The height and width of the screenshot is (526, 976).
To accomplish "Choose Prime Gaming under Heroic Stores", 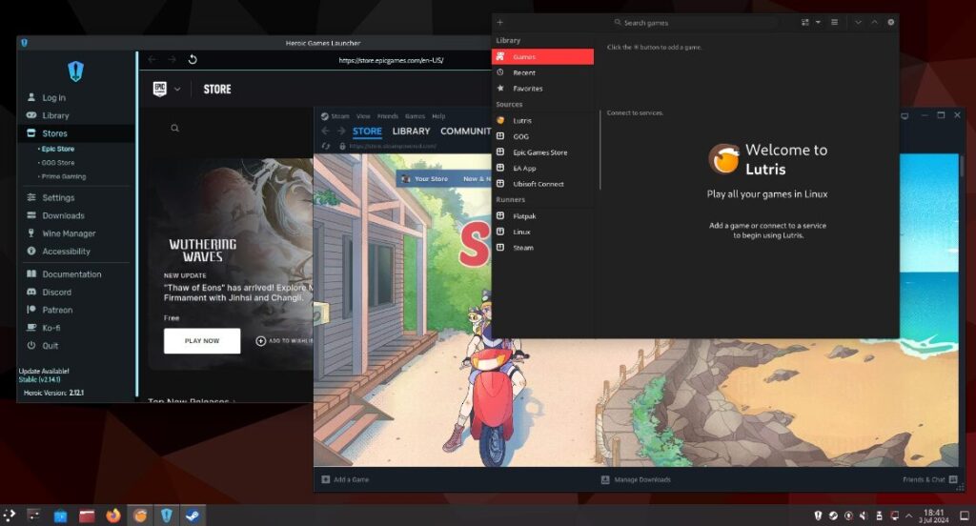I will (x=64, y=177).
